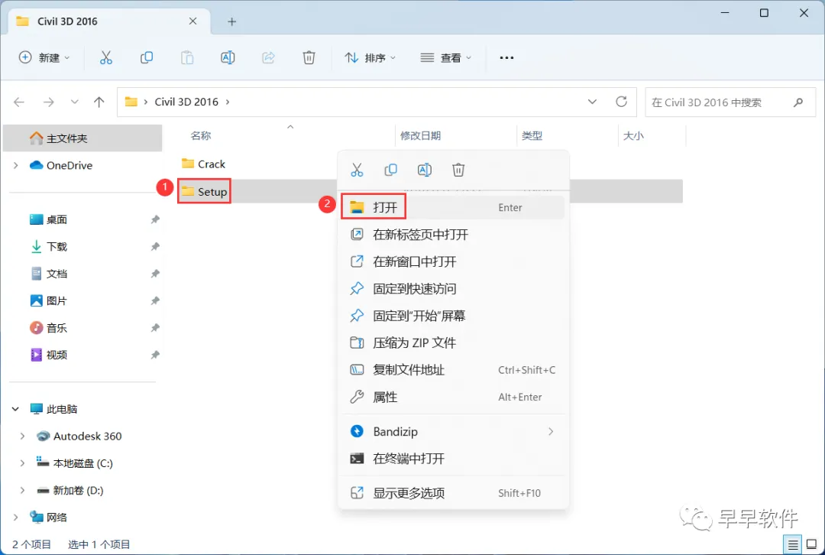This screenshot has height=555, width=825.
Task: Select the Setup folder
Action: point(204,192)
